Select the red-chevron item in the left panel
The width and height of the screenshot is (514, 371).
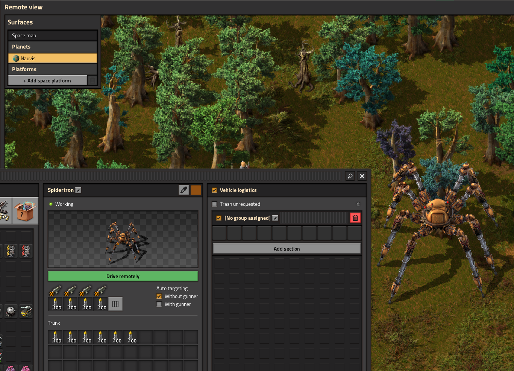[26, 251]
